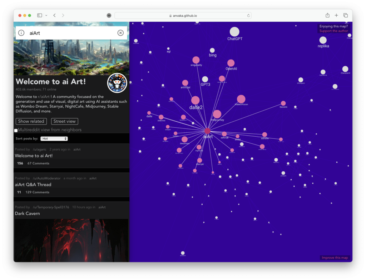Click the info icon in search box
This screenshot has height=280, width=366.
(x=21, y=33)
